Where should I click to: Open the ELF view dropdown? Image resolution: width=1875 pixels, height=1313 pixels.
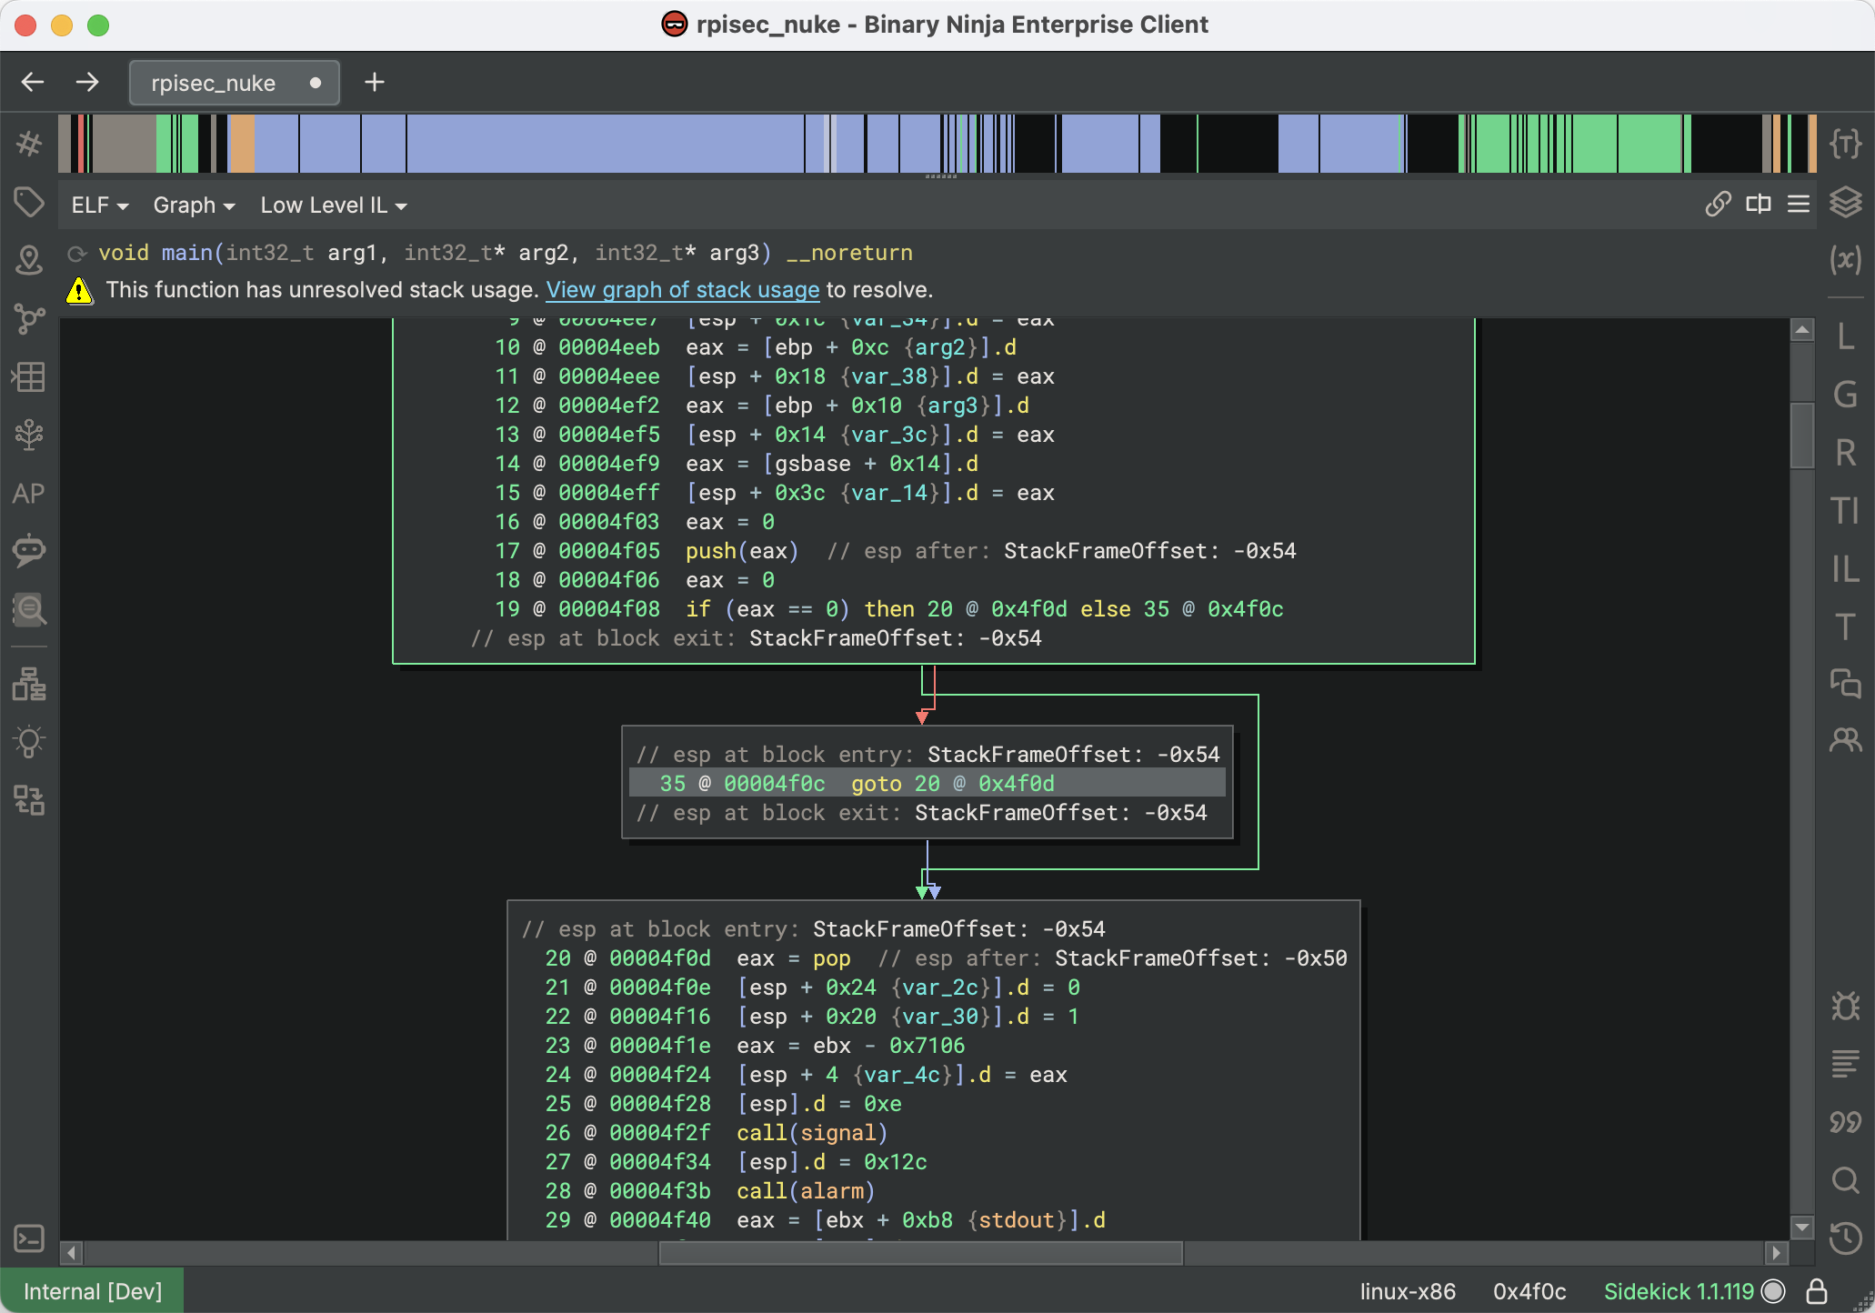click(99, 205)
